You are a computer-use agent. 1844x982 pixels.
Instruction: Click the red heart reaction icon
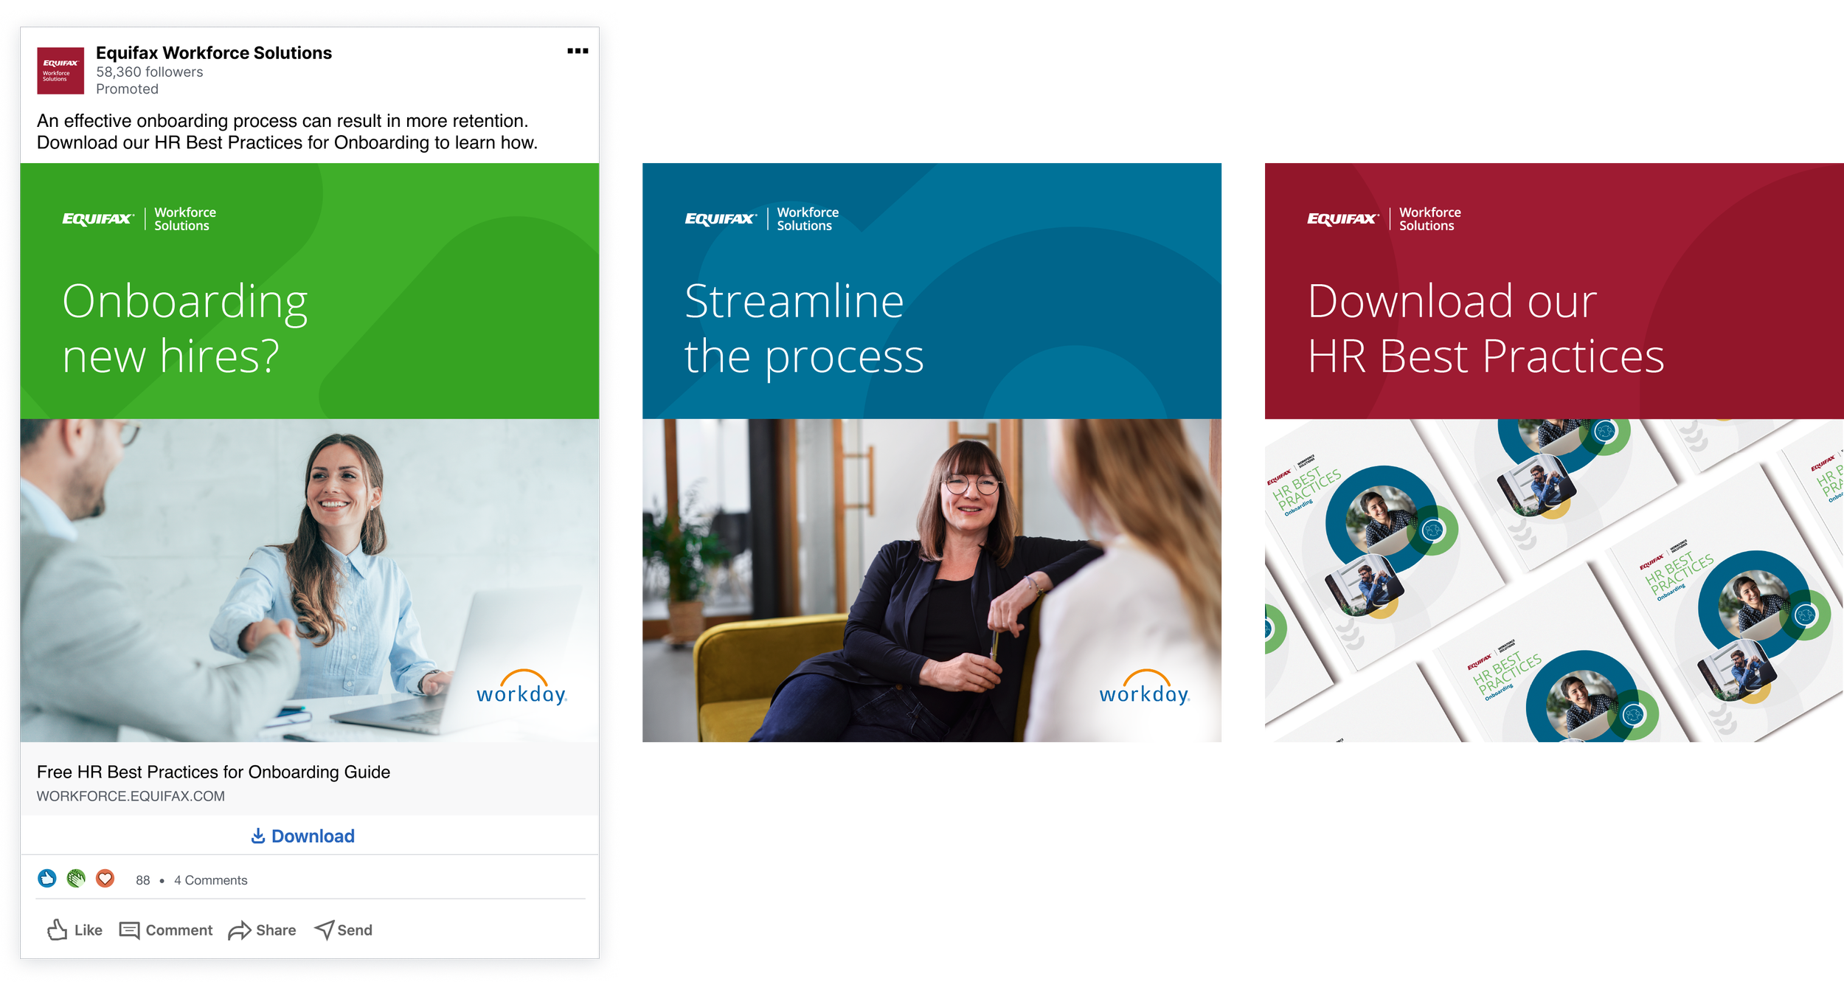point(105,879)
